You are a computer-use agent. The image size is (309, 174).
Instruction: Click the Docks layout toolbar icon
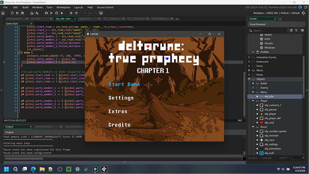[101, 13]
